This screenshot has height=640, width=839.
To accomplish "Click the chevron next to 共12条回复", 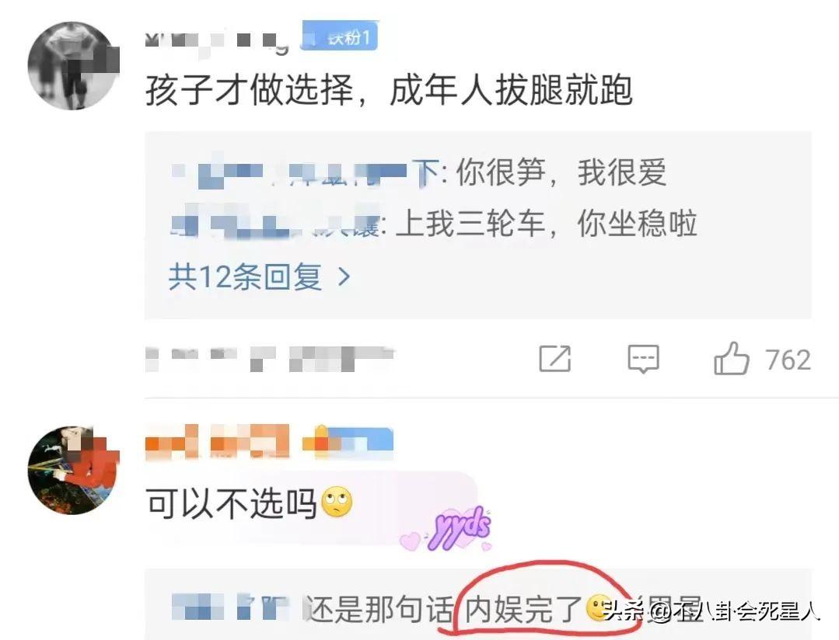I will 344,277.
